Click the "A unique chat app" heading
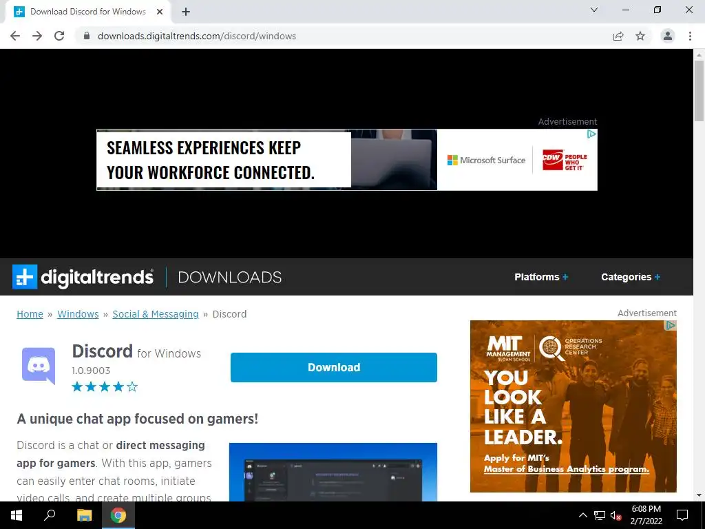705x529 pixels. (x=138, y=419)
